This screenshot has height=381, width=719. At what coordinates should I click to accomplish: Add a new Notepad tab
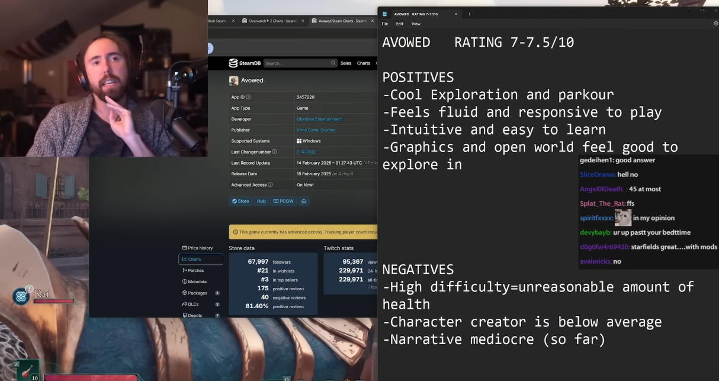[x=470, y=14]
